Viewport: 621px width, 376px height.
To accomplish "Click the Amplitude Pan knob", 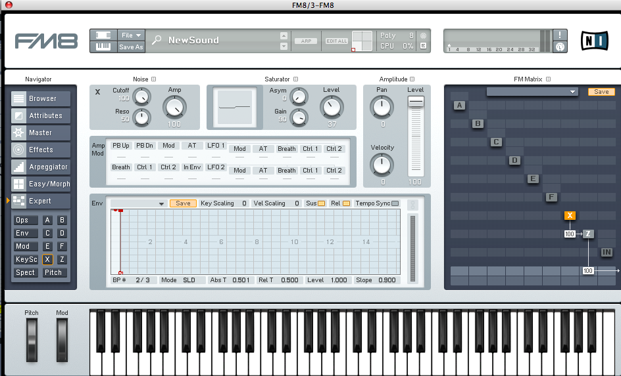I will click(382, 107).
